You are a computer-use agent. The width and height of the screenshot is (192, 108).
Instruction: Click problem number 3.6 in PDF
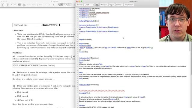[14, 73]
